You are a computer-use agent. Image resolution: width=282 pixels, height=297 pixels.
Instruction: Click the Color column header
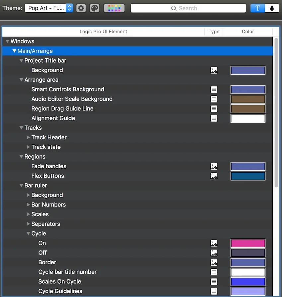click(248, 32)
